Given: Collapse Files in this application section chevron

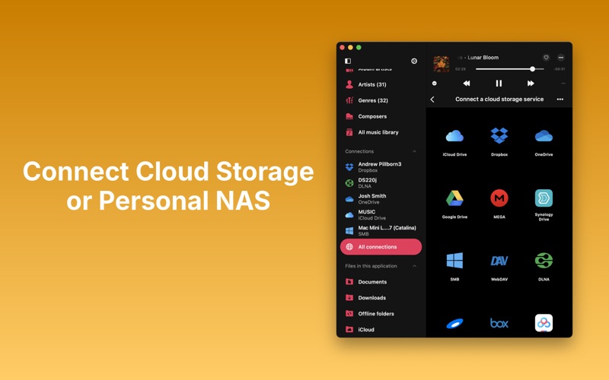Looking at the screenshot, I should click(x=414, y=266).
